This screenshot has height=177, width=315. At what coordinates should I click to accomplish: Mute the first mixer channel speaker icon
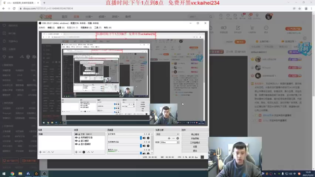[144, 138]
